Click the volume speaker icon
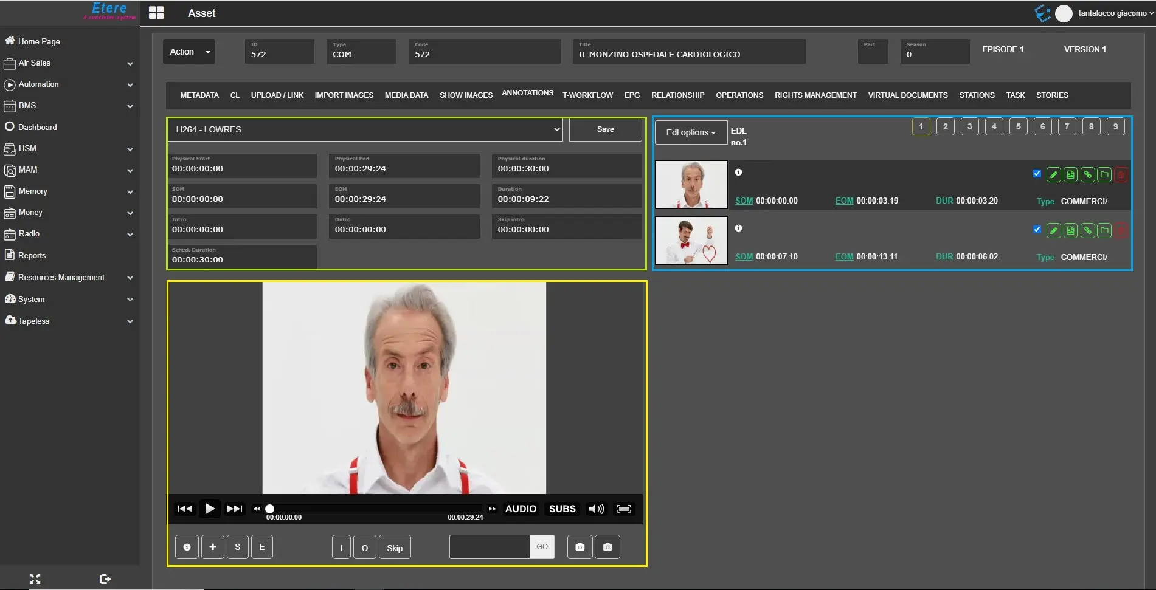Screen dimensions: 1156x590 [x=596, y=509]
